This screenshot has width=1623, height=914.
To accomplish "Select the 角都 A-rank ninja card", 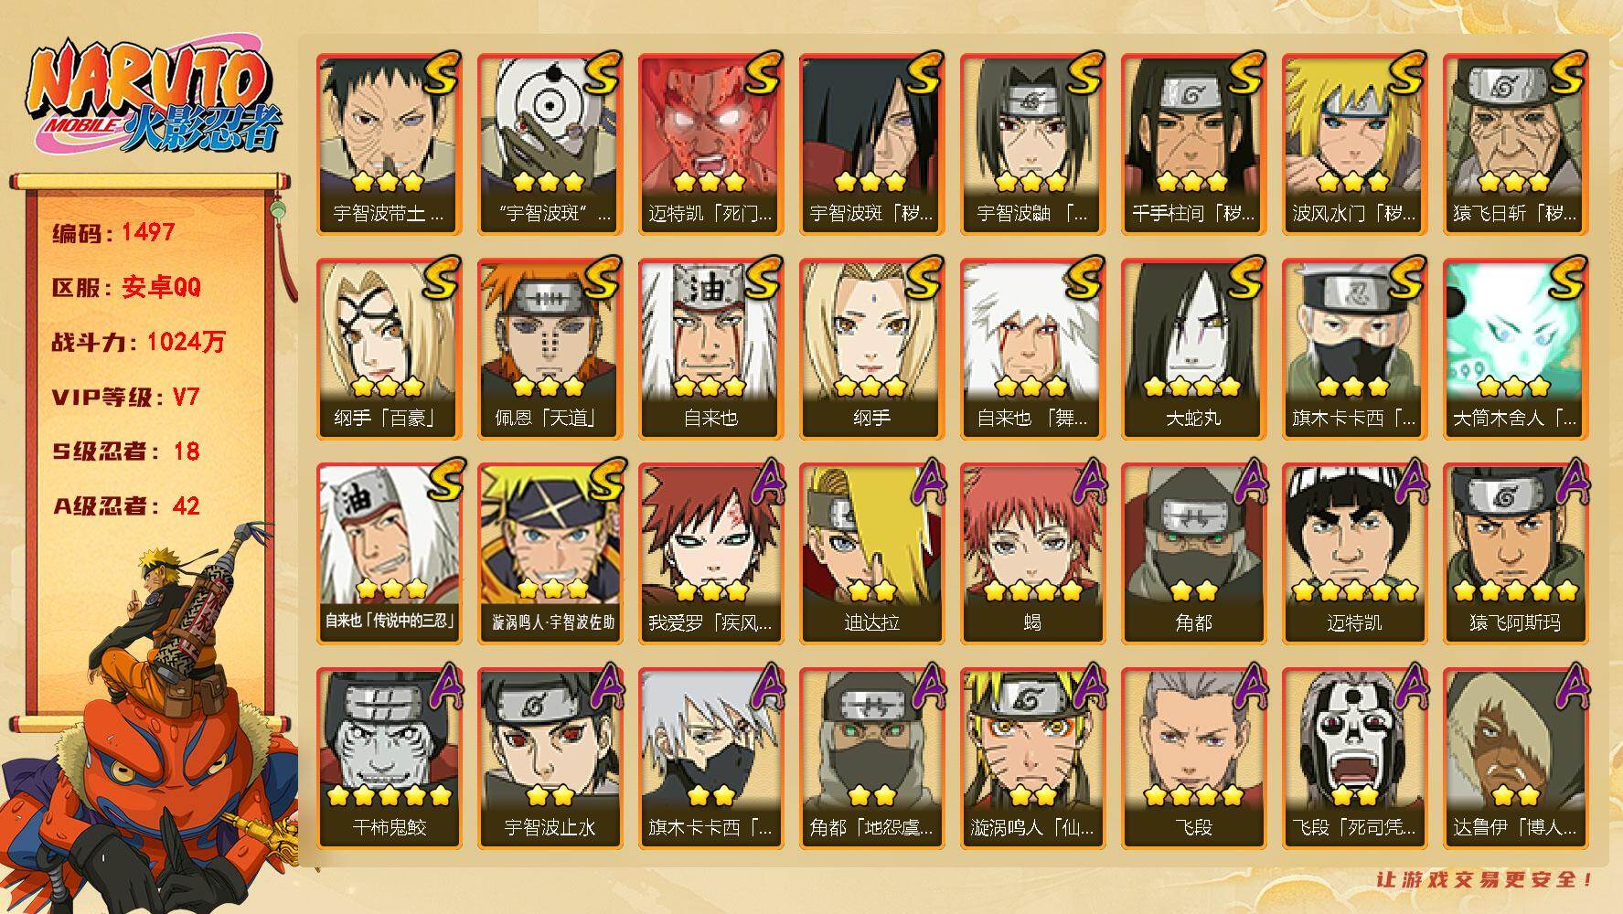I will coord(1193,554).
